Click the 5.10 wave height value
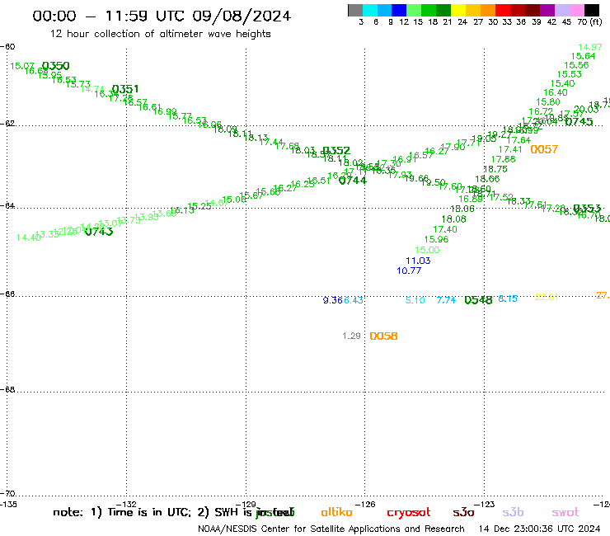The height and width of the screenshot is (536, 610). 415,300
